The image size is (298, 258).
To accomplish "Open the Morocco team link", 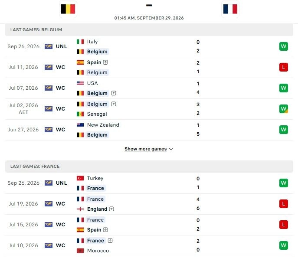I will pyautogui.click(x=98, y=251).
